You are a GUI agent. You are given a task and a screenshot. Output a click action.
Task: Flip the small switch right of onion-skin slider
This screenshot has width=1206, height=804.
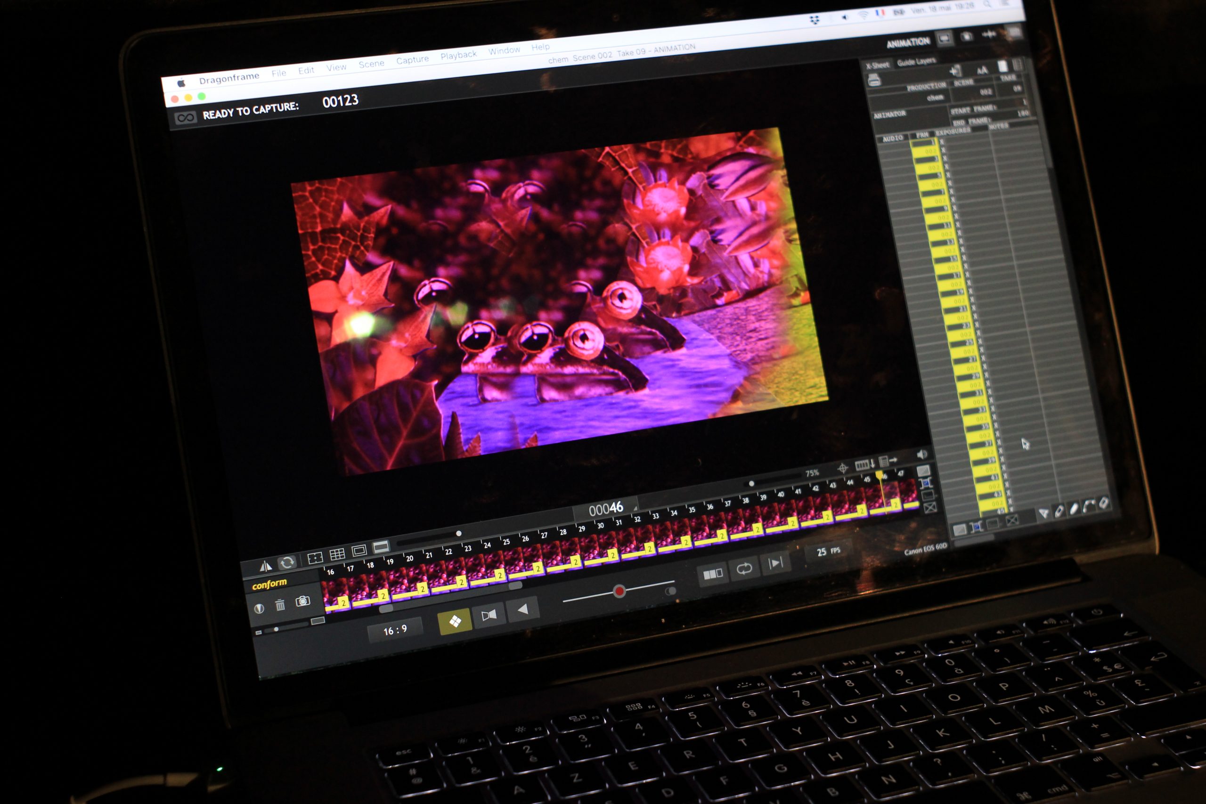point(670,591)
